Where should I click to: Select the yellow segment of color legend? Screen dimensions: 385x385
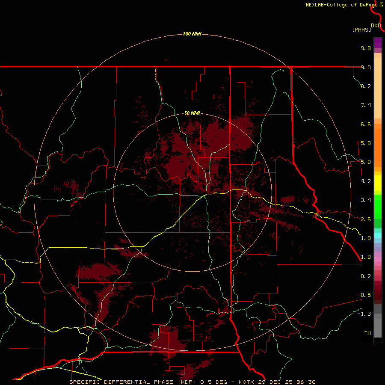[x=378, y=183]
